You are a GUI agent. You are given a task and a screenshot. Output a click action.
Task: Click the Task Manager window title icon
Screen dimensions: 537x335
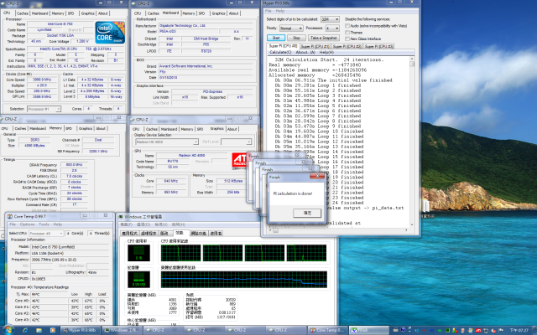[121, 217]
